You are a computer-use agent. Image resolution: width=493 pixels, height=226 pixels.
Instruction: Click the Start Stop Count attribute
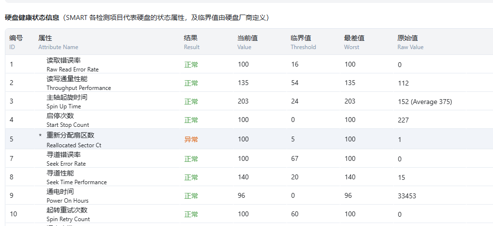[67, 120]
